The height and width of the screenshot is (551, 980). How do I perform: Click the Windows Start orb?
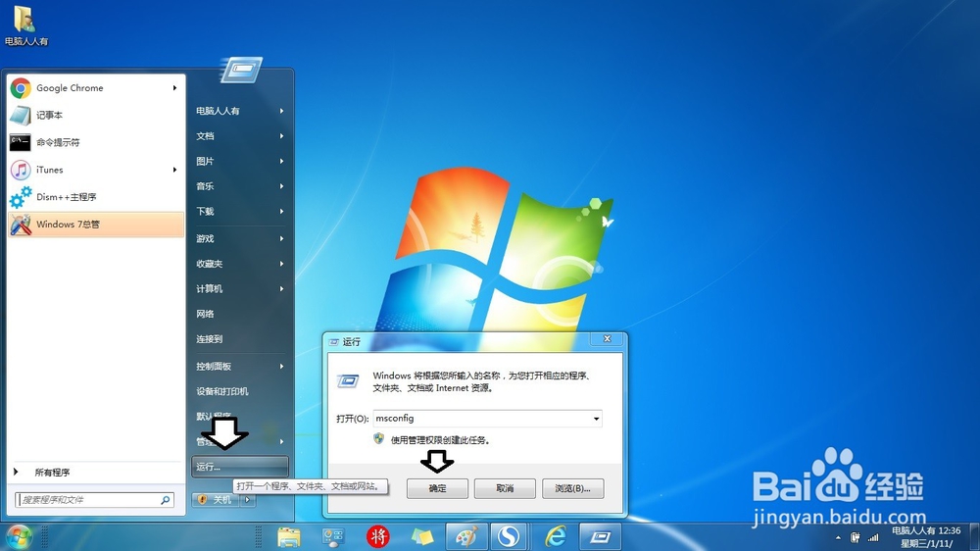(x=19, y=536)
